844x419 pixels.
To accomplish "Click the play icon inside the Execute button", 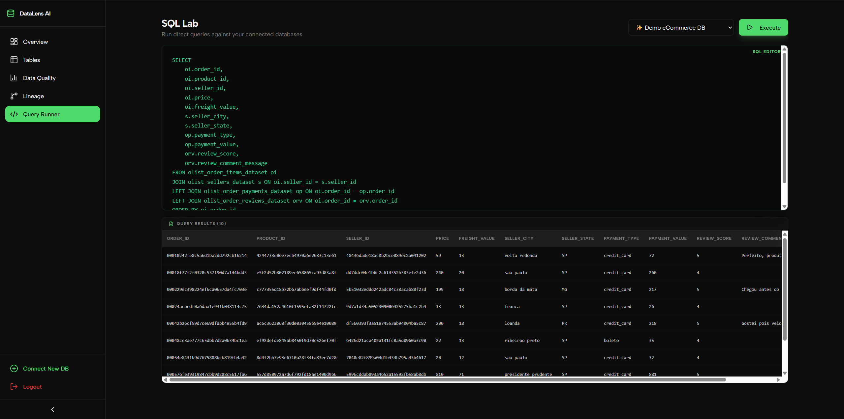I will tap(750, 27).
